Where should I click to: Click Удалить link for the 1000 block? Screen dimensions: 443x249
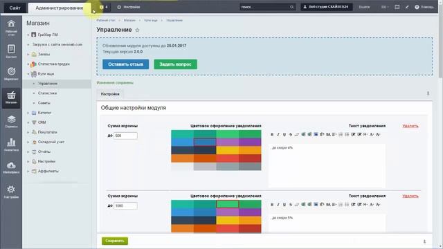pos(410,196)
